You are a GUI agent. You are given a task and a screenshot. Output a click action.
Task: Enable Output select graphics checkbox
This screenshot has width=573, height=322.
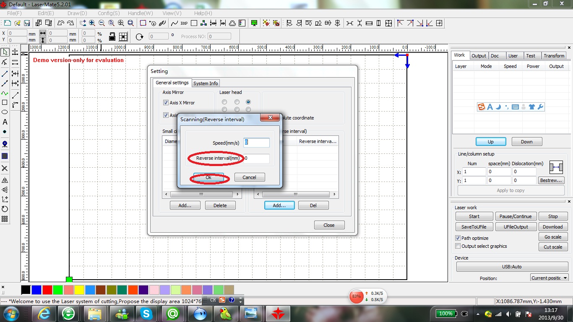click(x=458, y=246)
